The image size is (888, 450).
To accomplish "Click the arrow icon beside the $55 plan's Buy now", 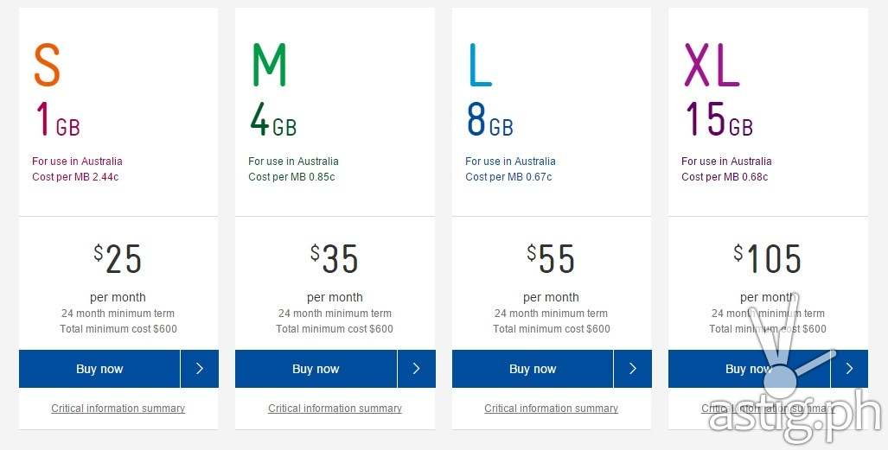I will pos(633,369).
